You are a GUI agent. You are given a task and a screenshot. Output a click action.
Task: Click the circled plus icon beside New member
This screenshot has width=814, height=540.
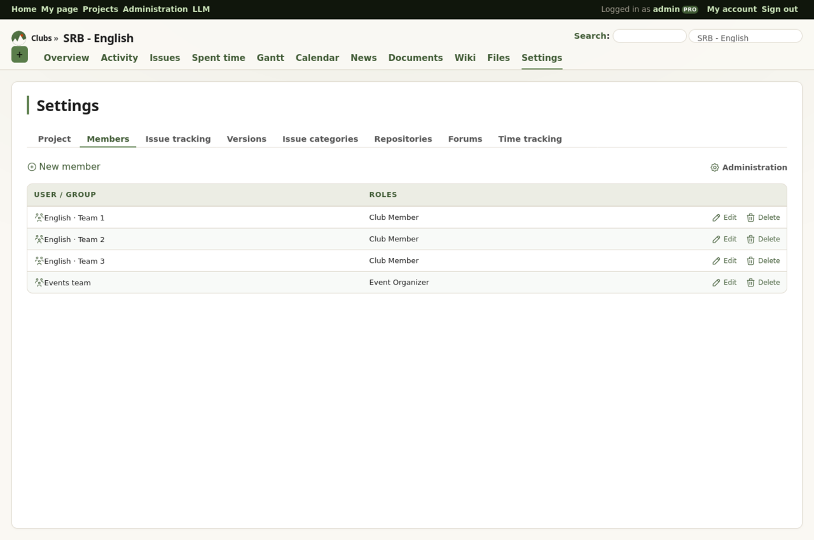(32, 167)
